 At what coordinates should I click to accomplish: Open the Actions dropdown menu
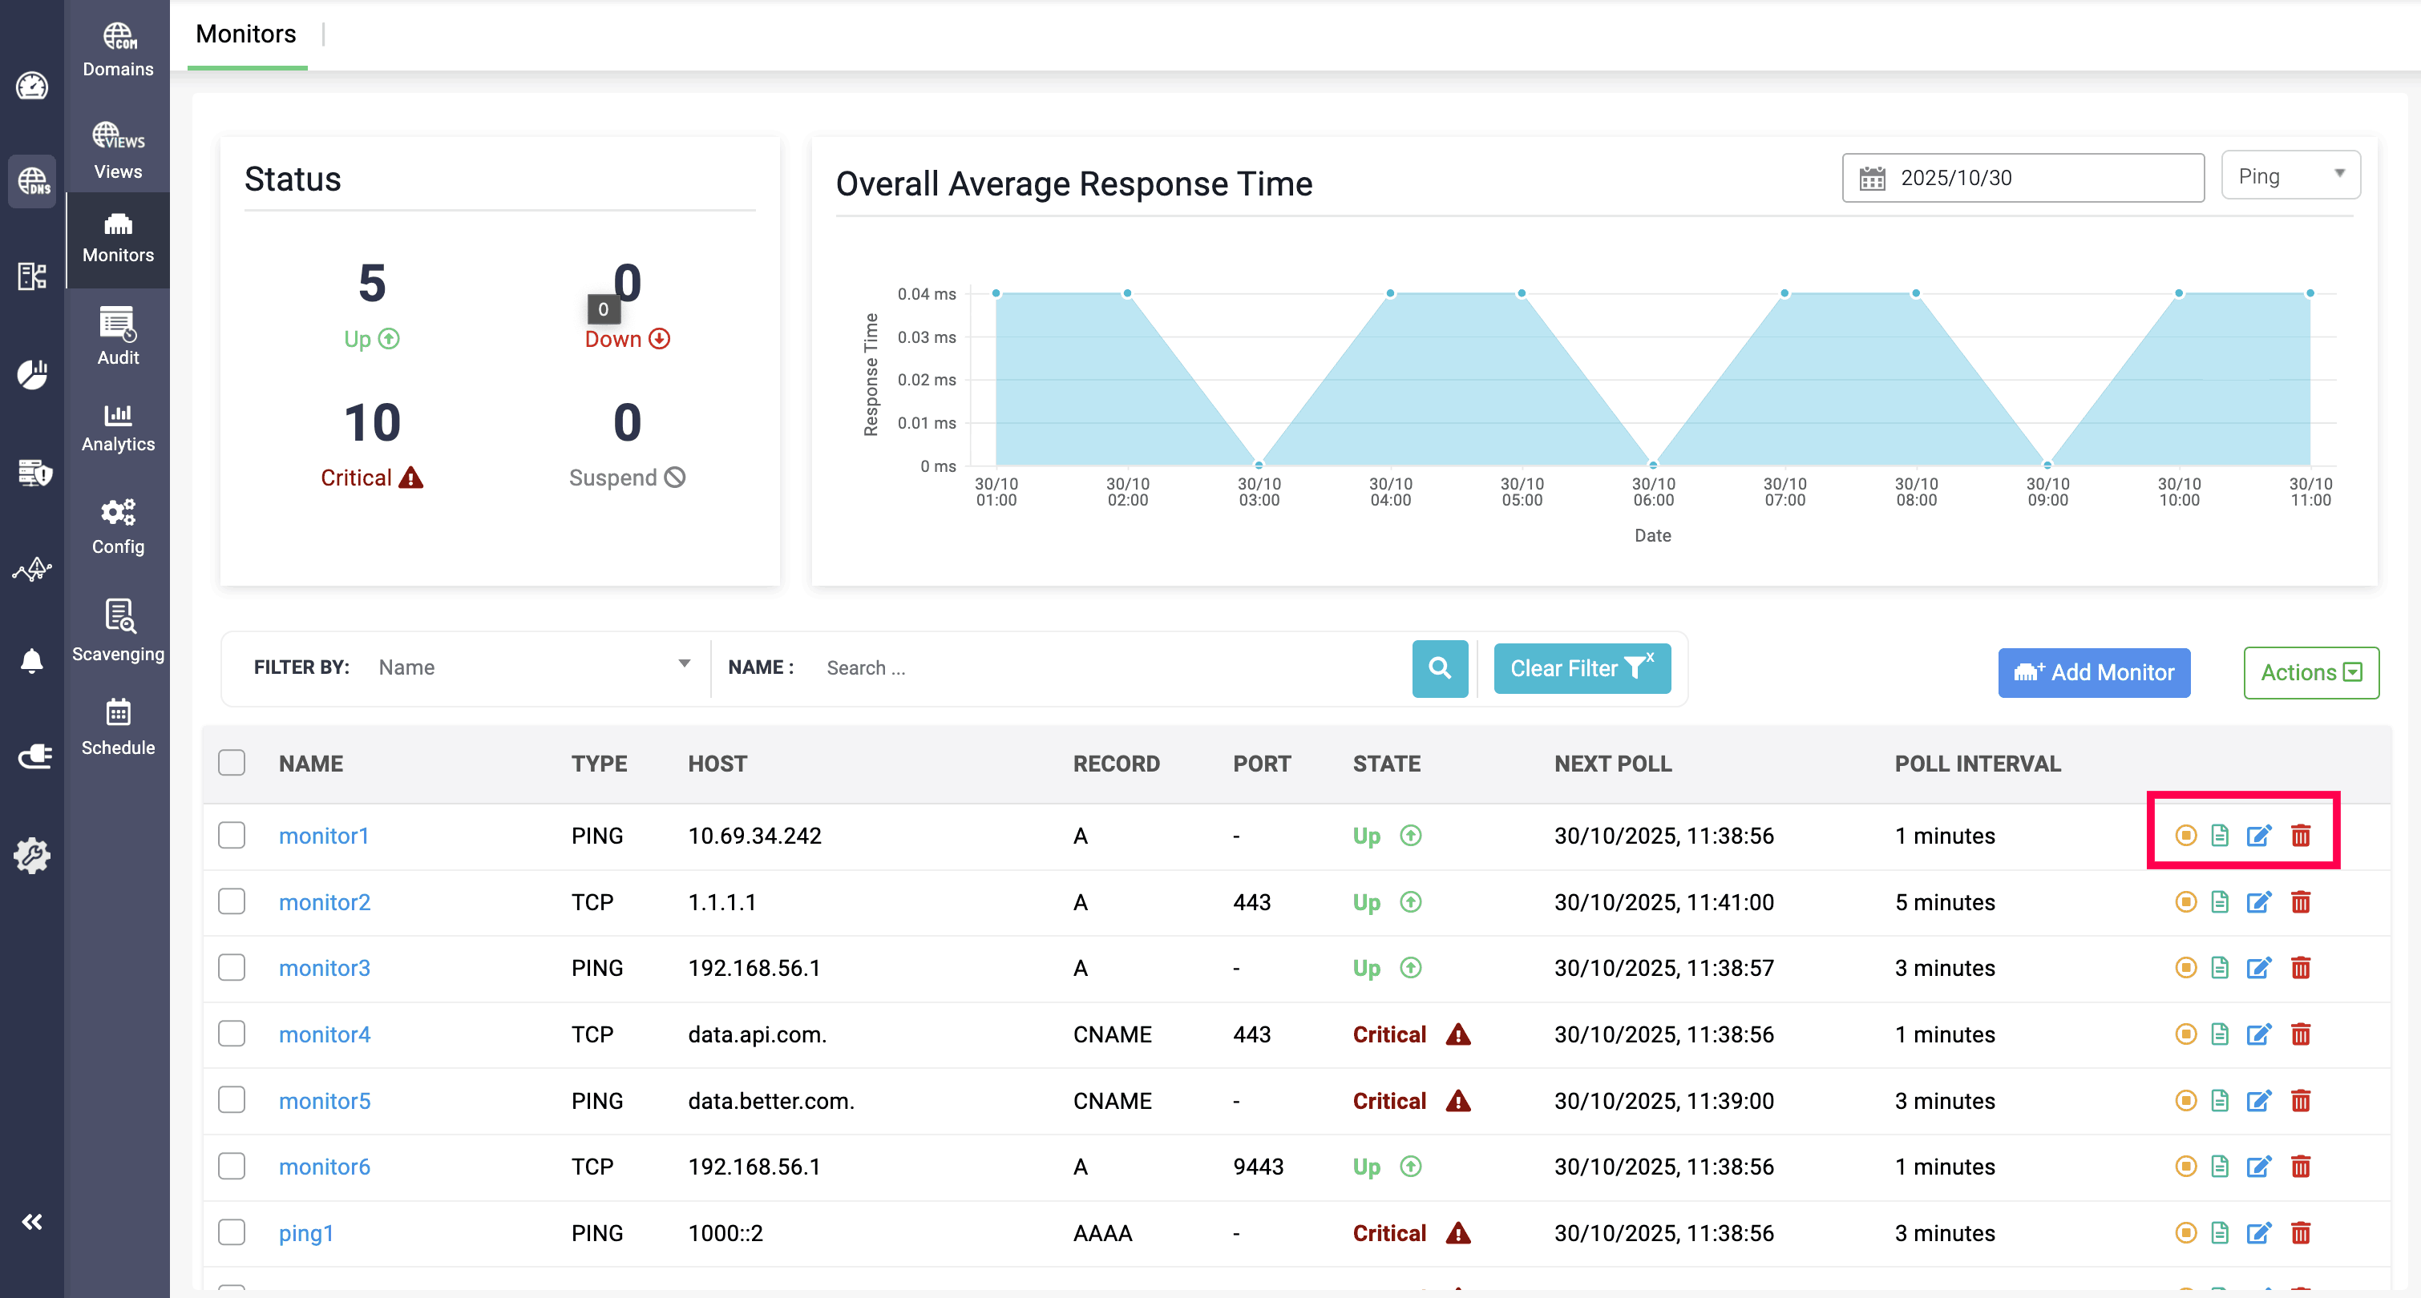(x=2310, y=672)
